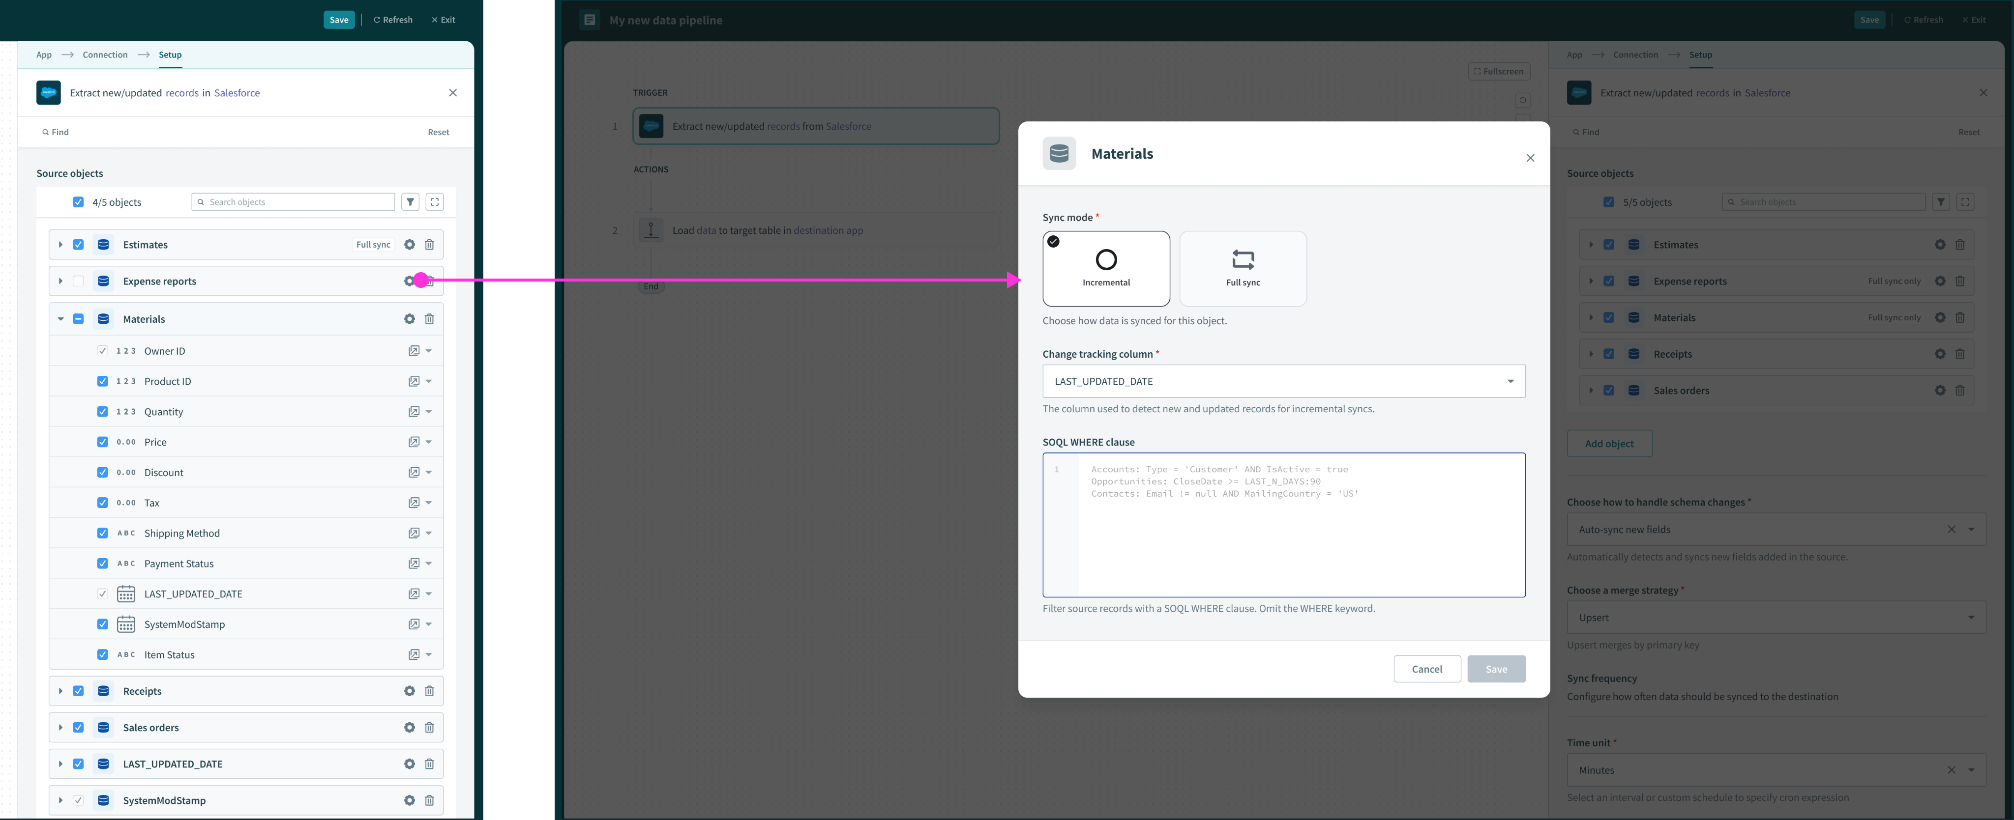
Task: Click the filter icon beside Search objects
Action: tap(411, 202)
